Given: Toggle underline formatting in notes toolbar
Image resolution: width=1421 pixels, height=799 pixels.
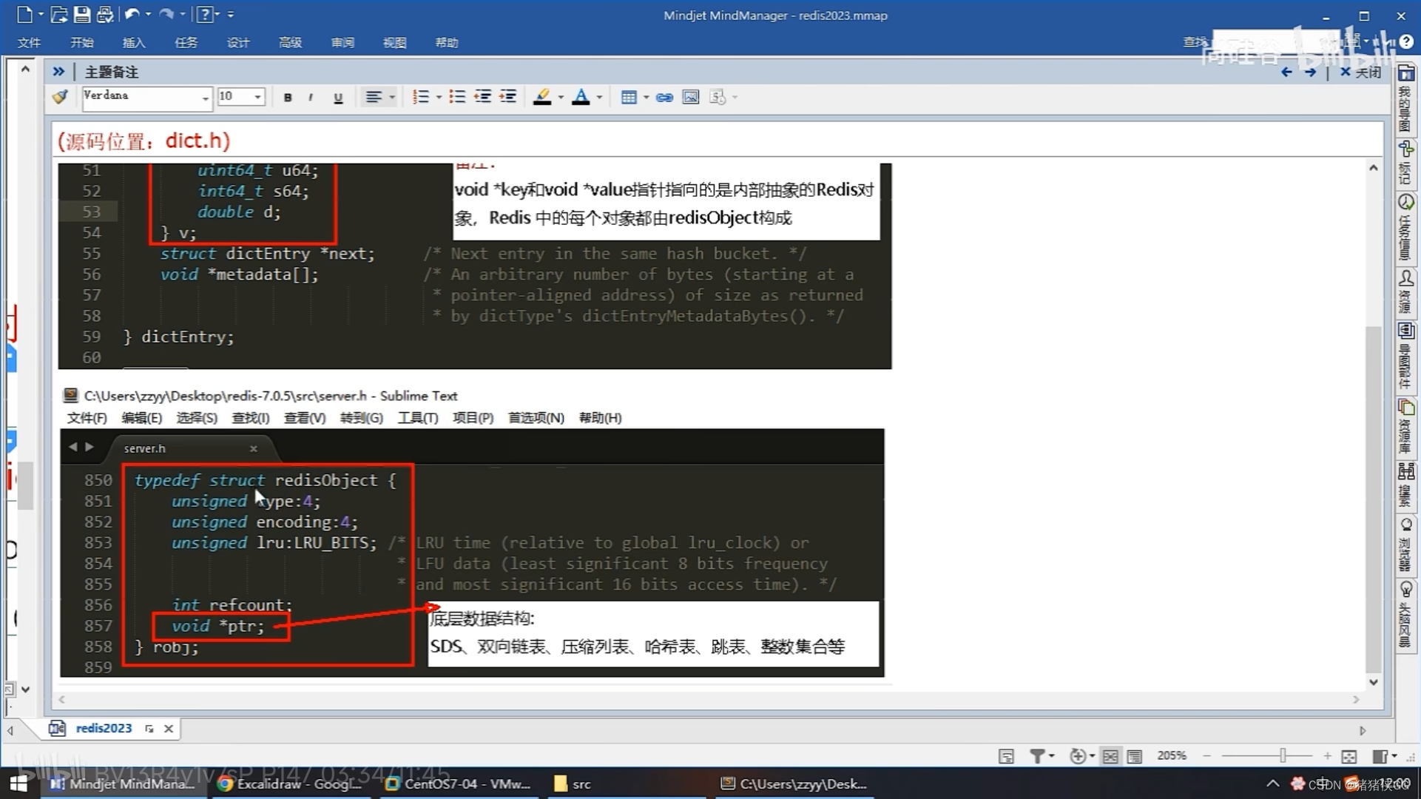Looking at the screenshot, I should [x=338, y=98].
